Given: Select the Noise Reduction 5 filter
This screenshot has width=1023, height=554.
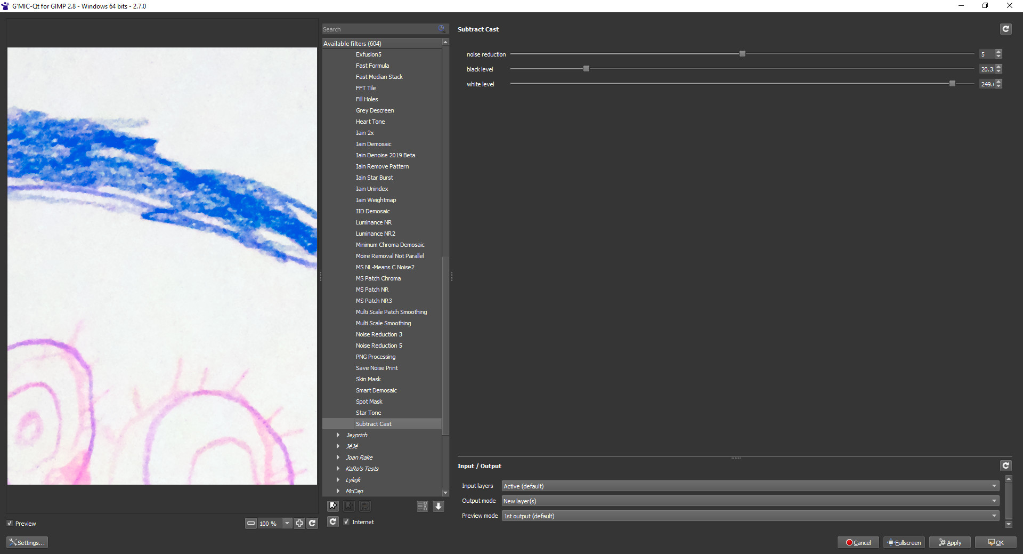Looking at the screenshot, I should tap(379, 346).
